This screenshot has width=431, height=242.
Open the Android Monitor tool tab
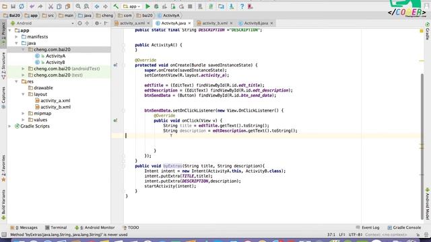point(95,228)
